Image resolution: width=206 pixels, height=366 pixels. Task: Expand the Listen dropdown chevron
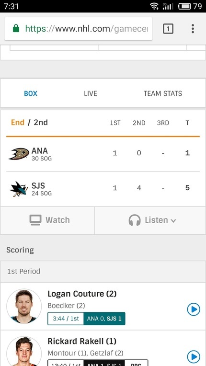[173, 220]
